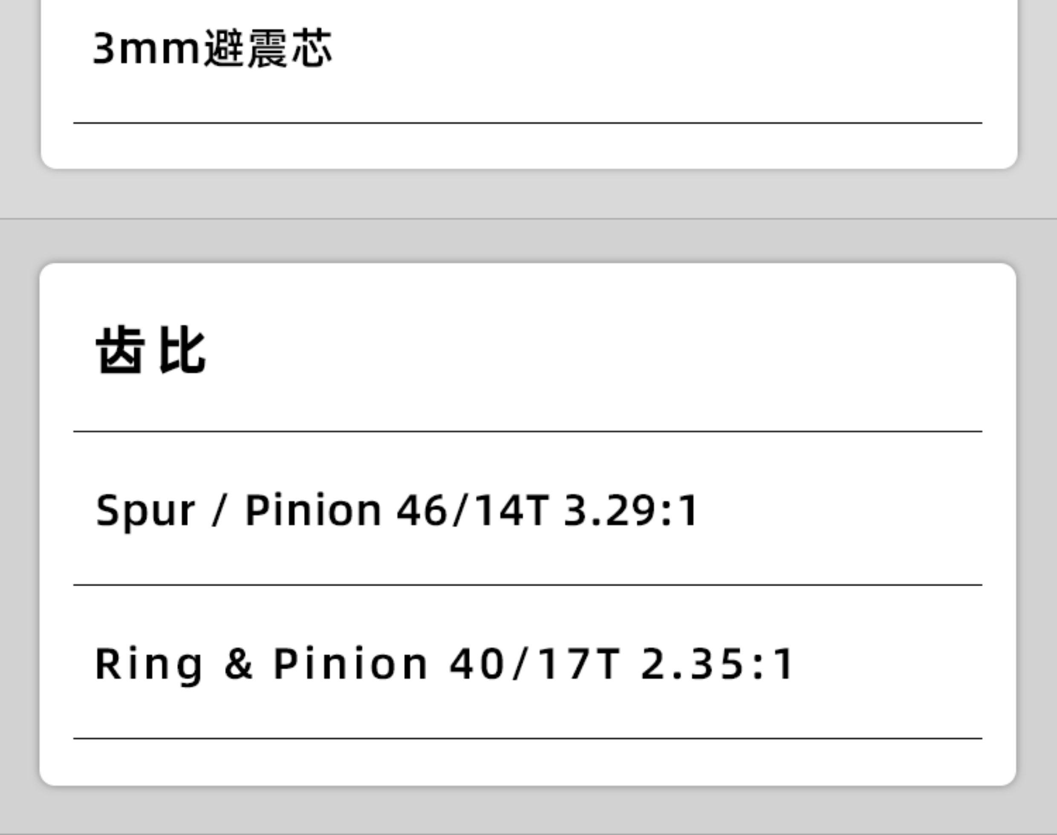The height and width of the screenshot is (835, 1057).
Task: Click the 3.29:1 ratio value
Action: tap(631, 511)
